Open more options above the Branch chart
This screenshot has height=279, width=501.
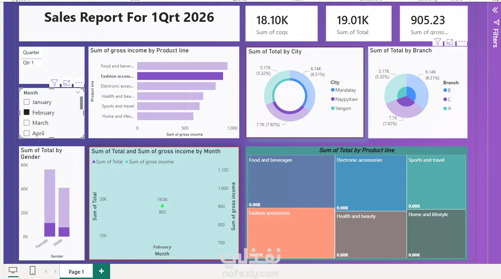tap(462, 42)
